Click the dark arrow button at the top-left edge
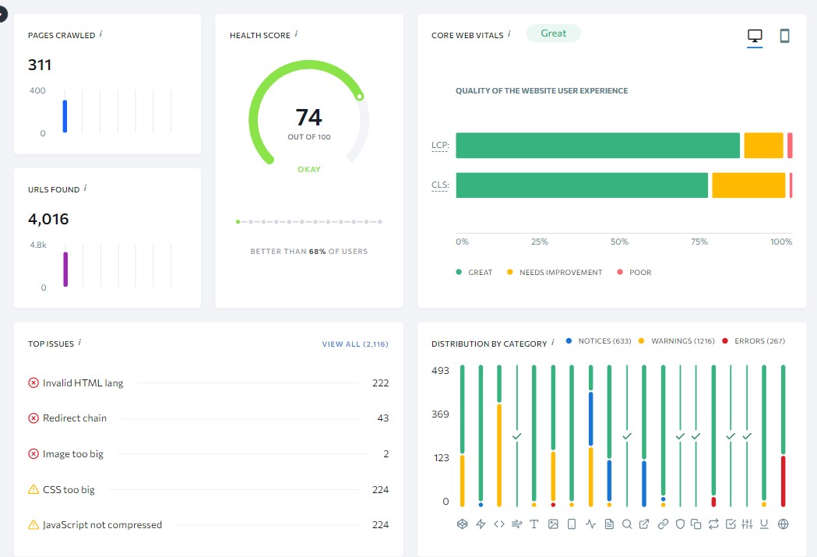 (x=2, y=14)
